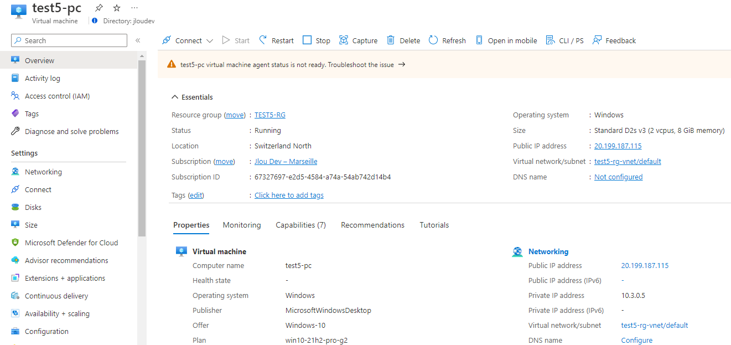Click the Capture toolbar icon

point(344,40)
